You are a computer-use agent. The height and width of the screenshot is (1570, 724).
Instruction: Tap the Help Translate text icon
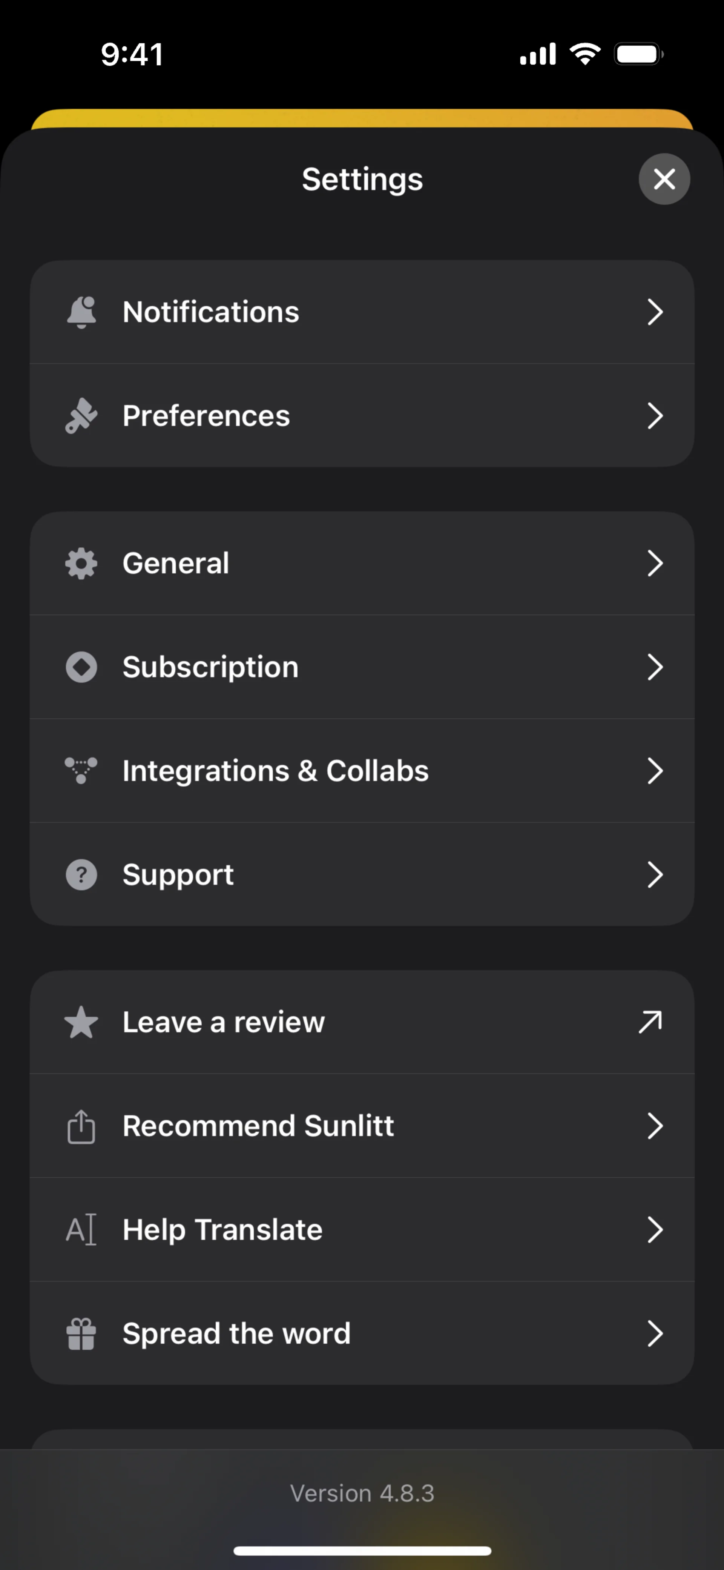click(81, 1230)
